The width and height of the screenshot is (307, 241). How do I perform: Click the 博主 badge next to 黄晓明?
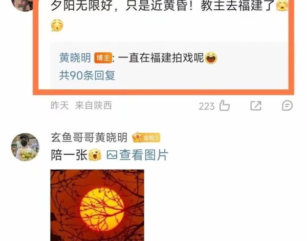coord(103,58)
